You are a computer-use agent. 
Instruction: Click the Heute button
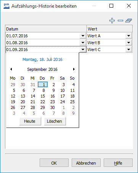(x=30, y=121)
